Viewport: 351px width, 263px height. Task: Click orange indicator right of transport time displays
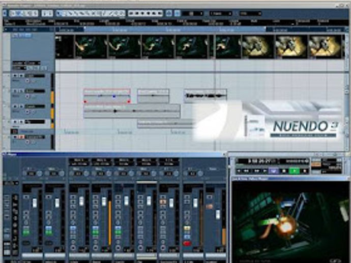tap(316, 165)
